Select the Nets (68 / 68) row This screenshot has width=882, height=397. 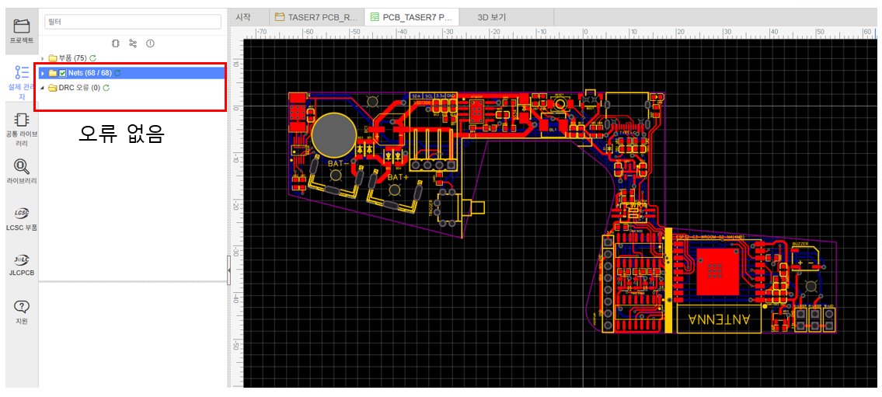click(132, 73)
